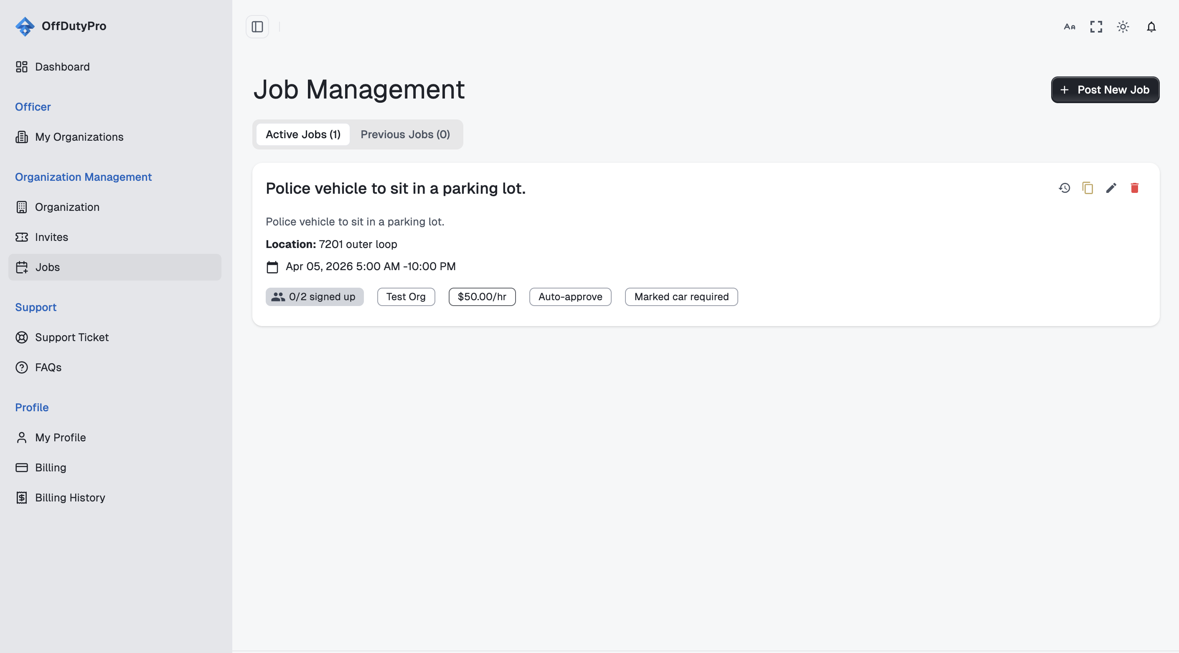
Task: Click the 0/2 signed up badge
Action: coord(315,297)
